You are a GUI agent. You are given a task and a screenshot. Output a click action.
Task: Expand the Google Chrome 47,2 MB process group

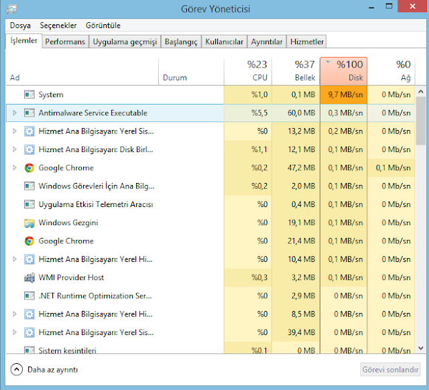click(15, 168)
